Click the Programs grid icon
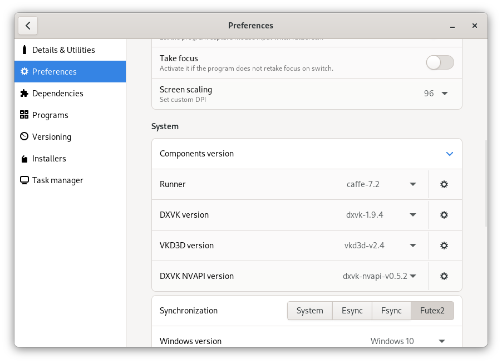The image size is (502, 363). tap(24, 115)
